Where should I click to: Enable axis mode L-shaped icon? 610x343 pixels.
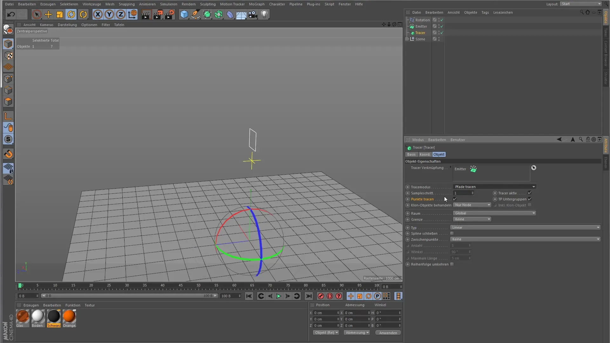[9, 116]
